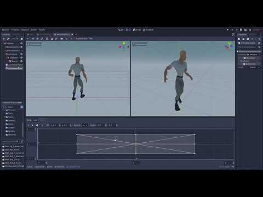Screen dimensions: 263x197
Task: Toggle file list view mode icon
Action: (x=22, y=142)
